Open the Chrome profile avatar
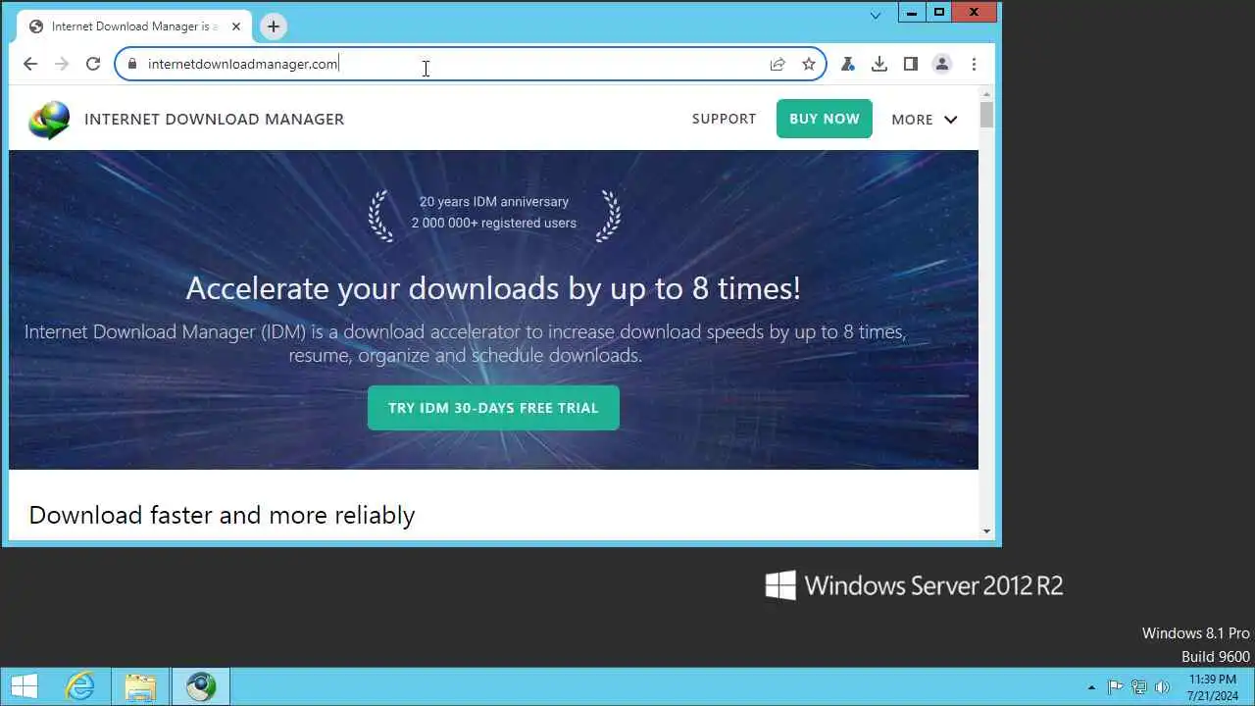Screen dimensions: 1255x706 coord(942,64)
